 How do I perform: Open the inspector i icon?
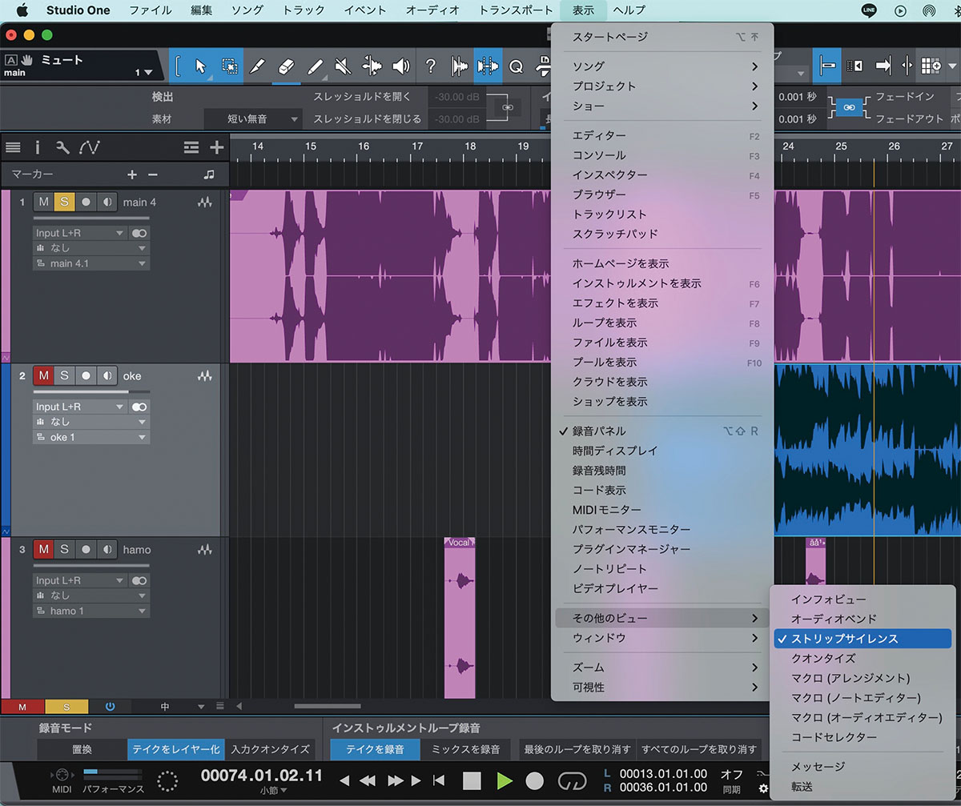[x=37, y=147]
